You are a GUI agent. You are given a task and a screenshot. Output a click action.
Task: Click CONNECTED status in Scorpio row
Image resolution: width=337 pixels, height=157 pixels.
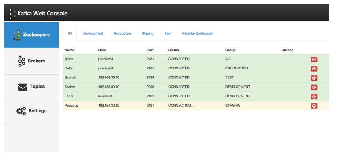179,78
